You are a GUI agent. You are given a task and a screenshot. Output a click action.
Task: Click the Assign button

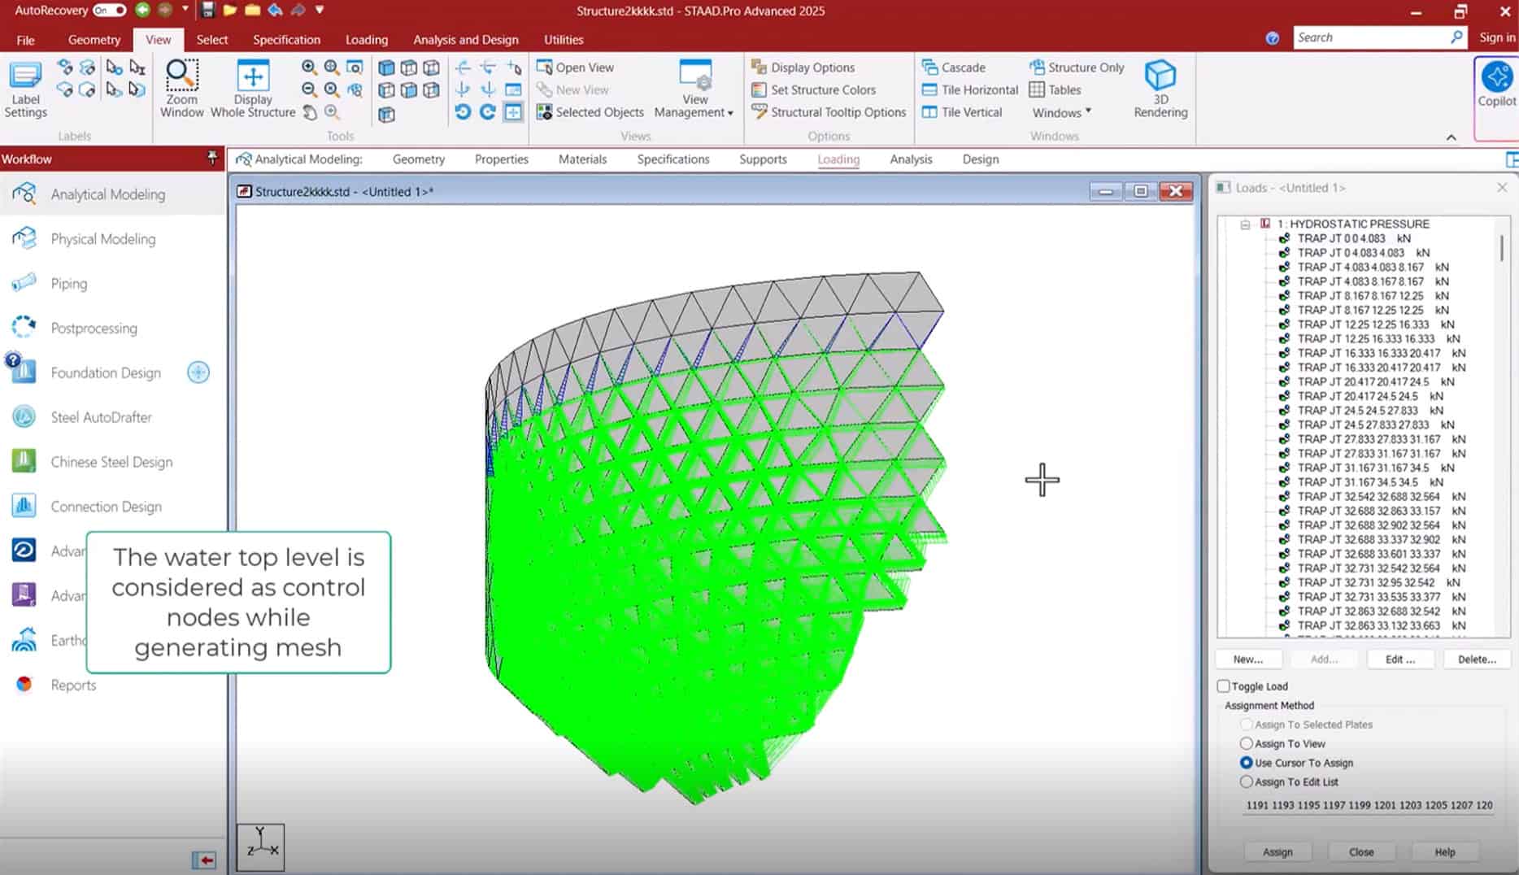point(1277,852)
